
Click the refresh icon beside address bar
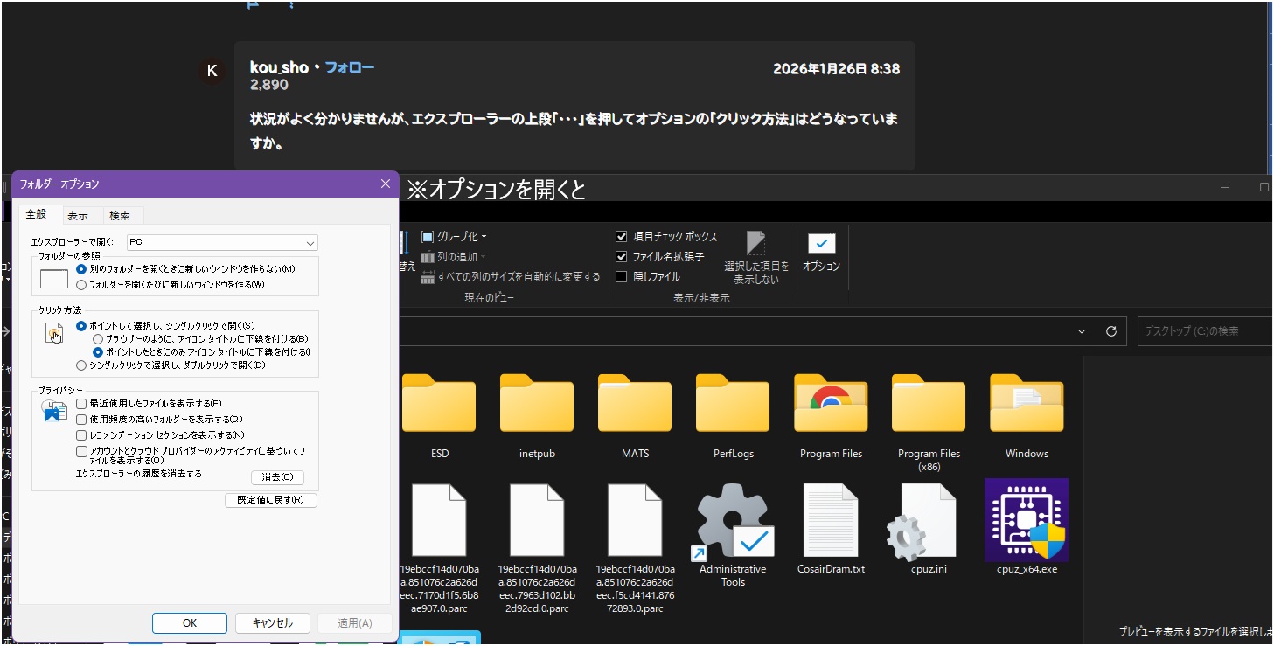pyautogui.click(x=1111, y=331)
